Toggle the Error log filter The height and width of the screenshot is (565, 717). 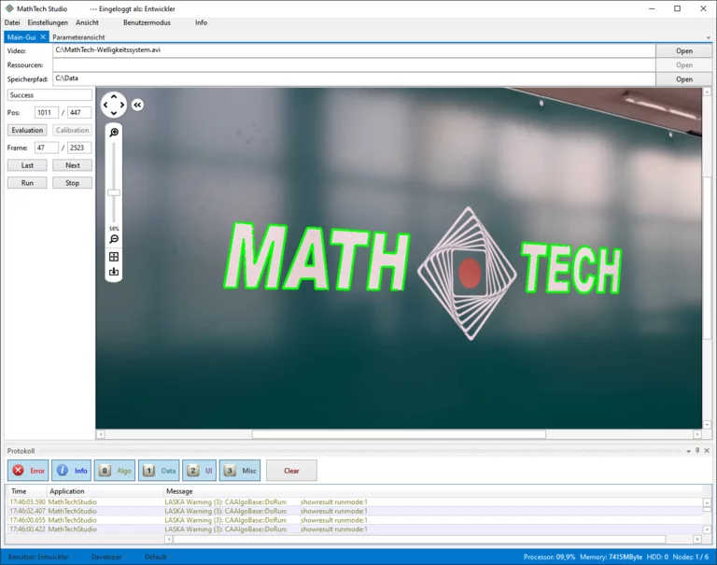[28, 471]
